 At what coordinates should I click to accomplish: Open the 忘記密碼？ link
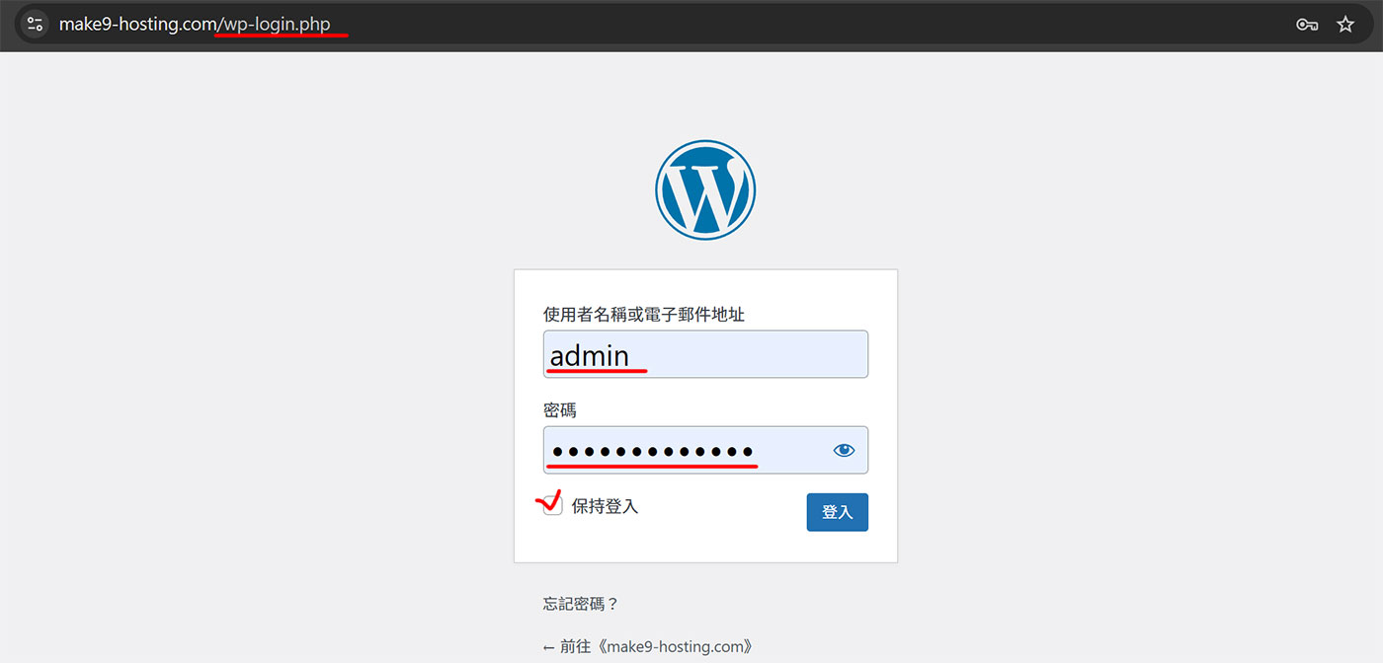coord(581,604)
